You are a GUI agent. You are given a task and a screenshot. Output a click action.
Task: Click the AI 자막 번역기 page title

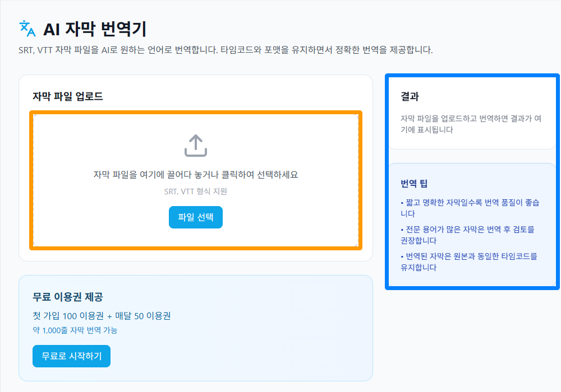click(x=95, y=29)
